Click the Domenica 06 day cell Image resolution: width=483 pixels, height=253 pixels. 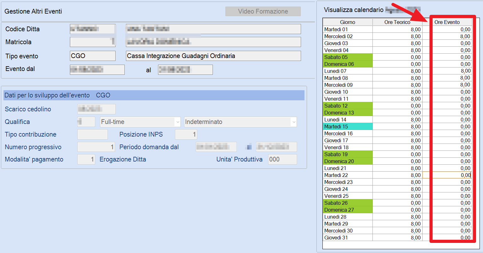pyautogui.click(x=348, y=64)
